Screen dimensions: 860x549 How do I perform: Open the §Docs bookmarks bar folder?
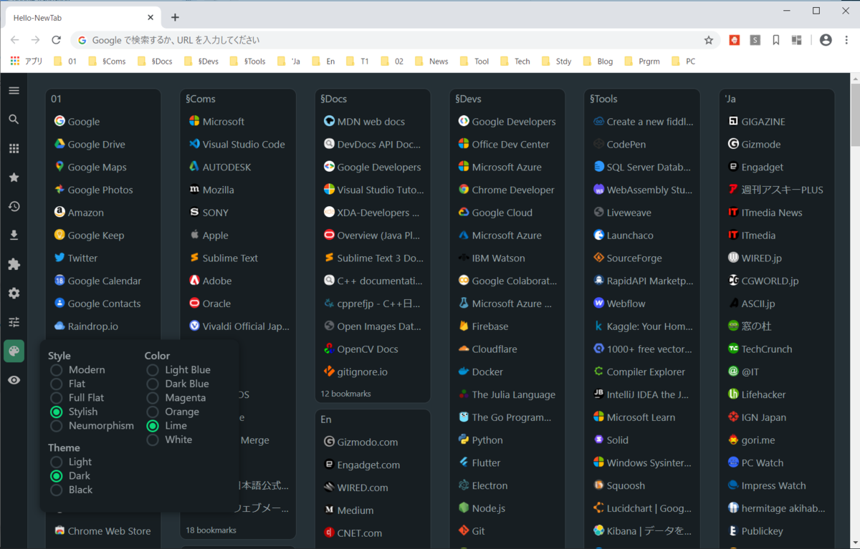(154, 61)
